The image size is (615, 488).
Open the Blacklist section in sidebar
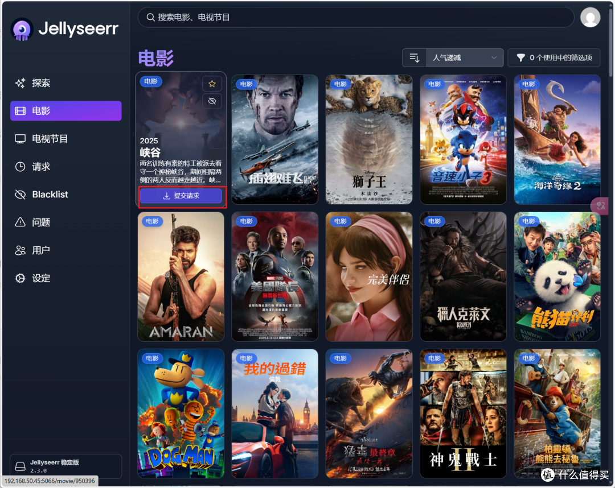[x=48, y=194]
